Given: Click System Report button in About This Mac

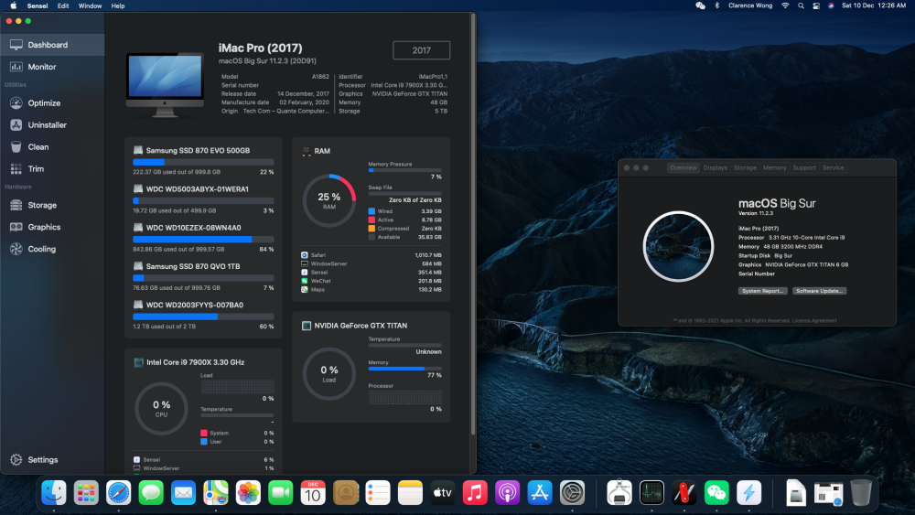Looking at the screenshot, I should point(763,291).
